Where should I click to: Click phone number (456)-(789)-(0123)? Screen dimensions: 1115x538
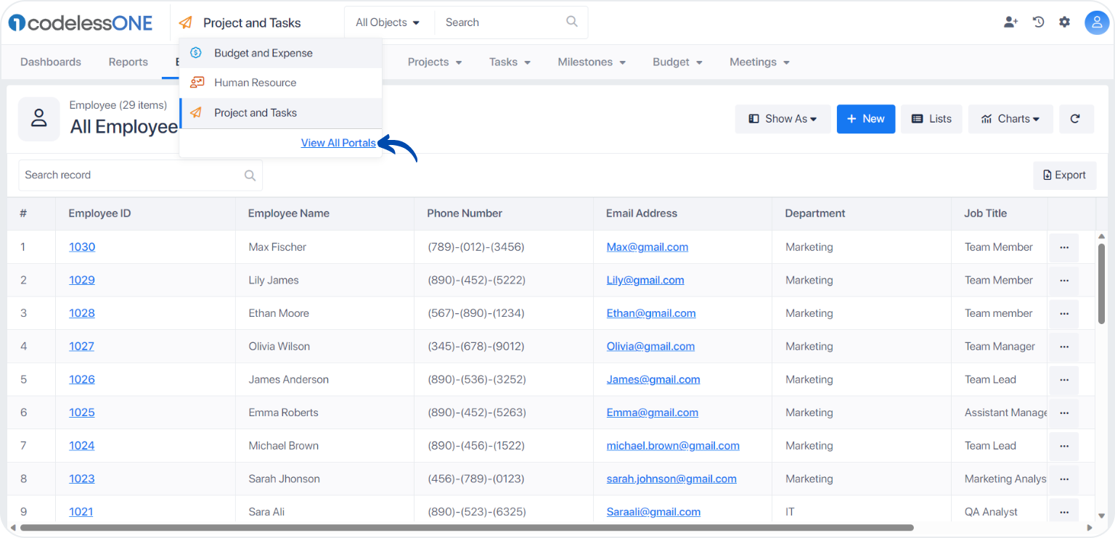(x=476, y=479)
